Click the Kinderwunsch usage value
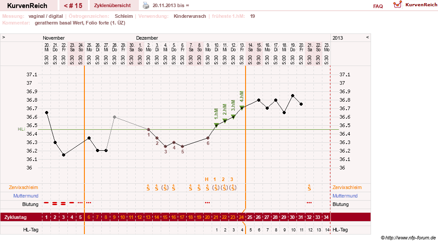 click(190, 16)
